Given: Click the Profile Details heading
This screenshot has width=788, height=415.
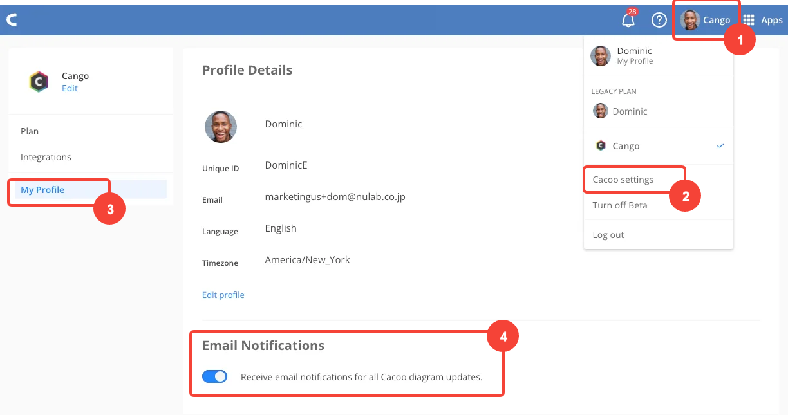Looking at the screenshot, I should [247, 70].
